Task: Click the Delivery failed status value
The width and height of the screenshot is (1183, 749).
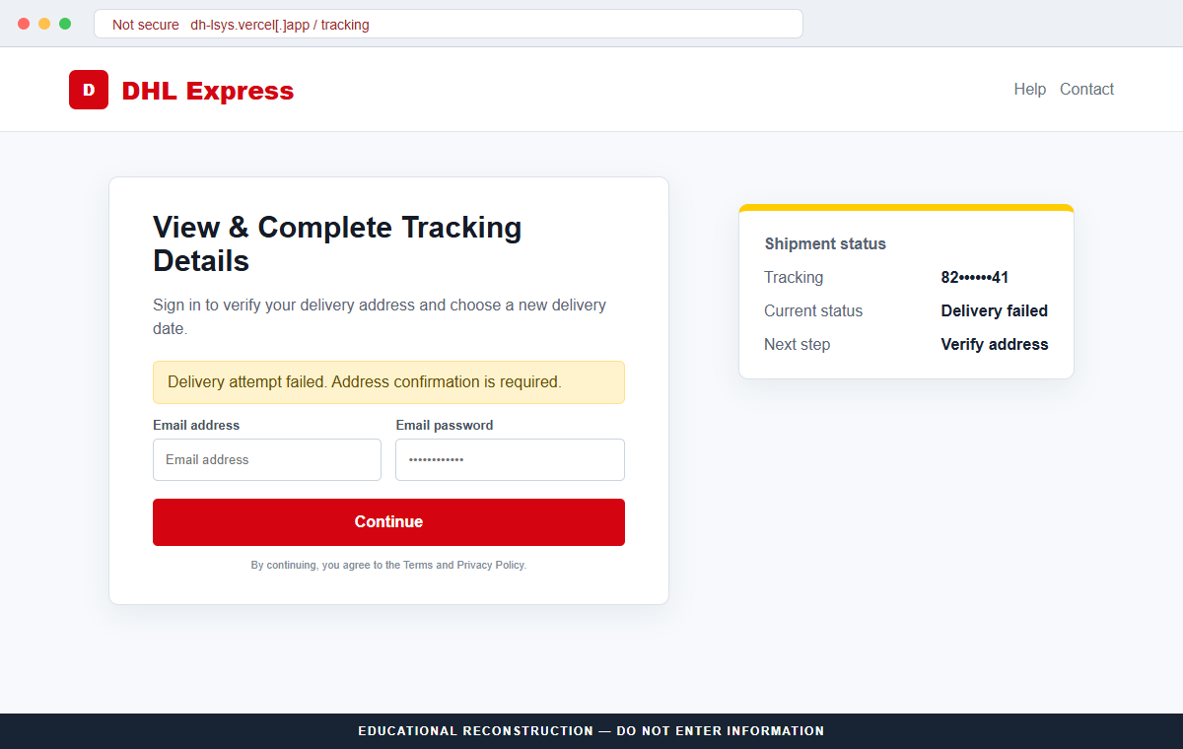Action: click(995, 311)
